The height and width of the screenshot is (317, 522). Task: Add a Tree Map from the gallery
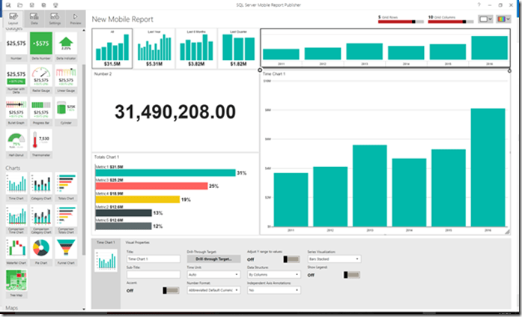click(16, 281)
